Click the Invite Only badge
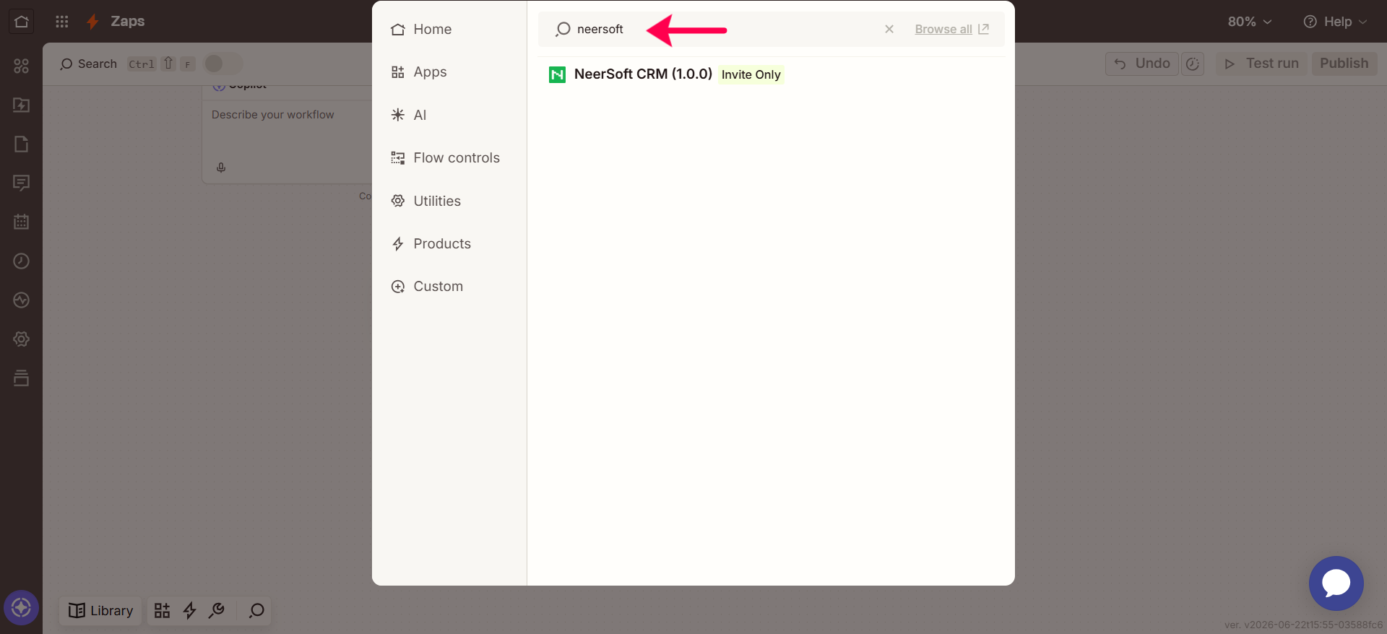The image size is (1387, 634). (x=751, y=74)
